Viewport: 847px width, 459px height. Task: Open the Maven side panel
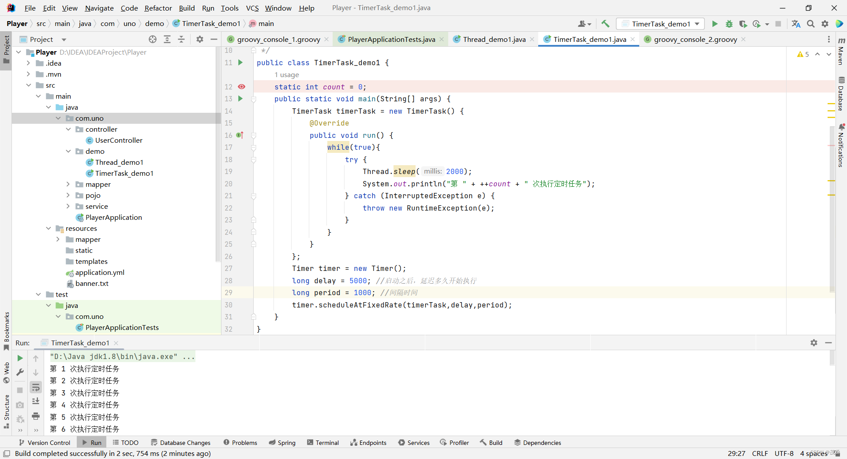[841, 52]
